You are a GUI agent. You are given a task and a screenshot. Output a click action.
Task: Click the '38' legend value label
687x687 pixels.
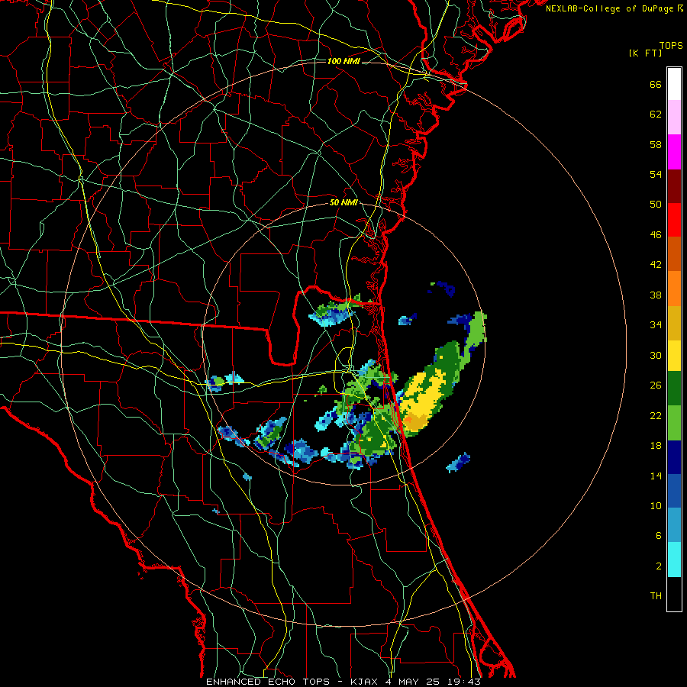click(x=656, y=295)
